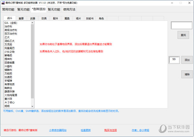Click the item list scroll down arrow

(x=32, y=106)
